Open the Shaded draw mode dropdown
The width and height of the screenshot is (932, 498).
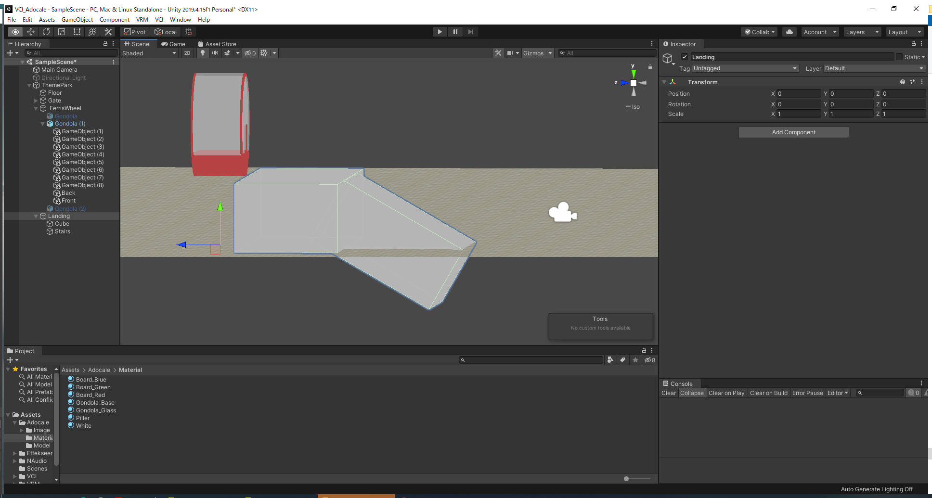tap(149, 53)
